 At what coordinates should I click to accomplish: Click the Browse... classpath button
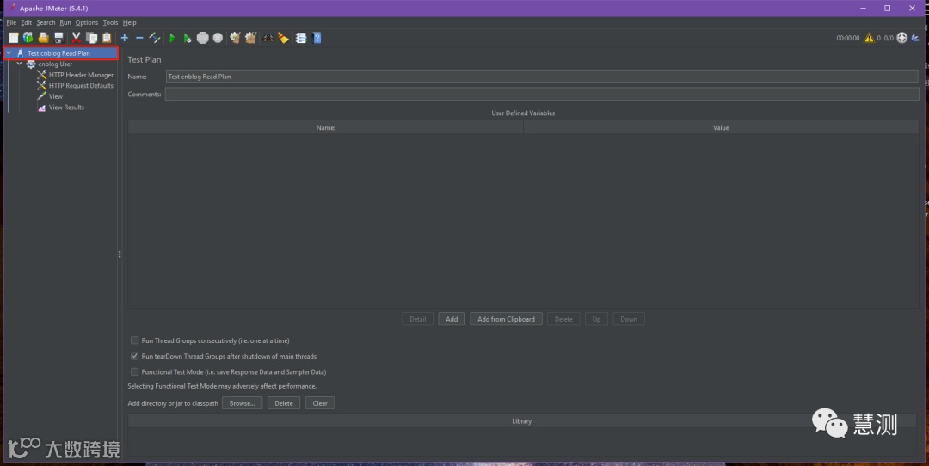point(242,403)
